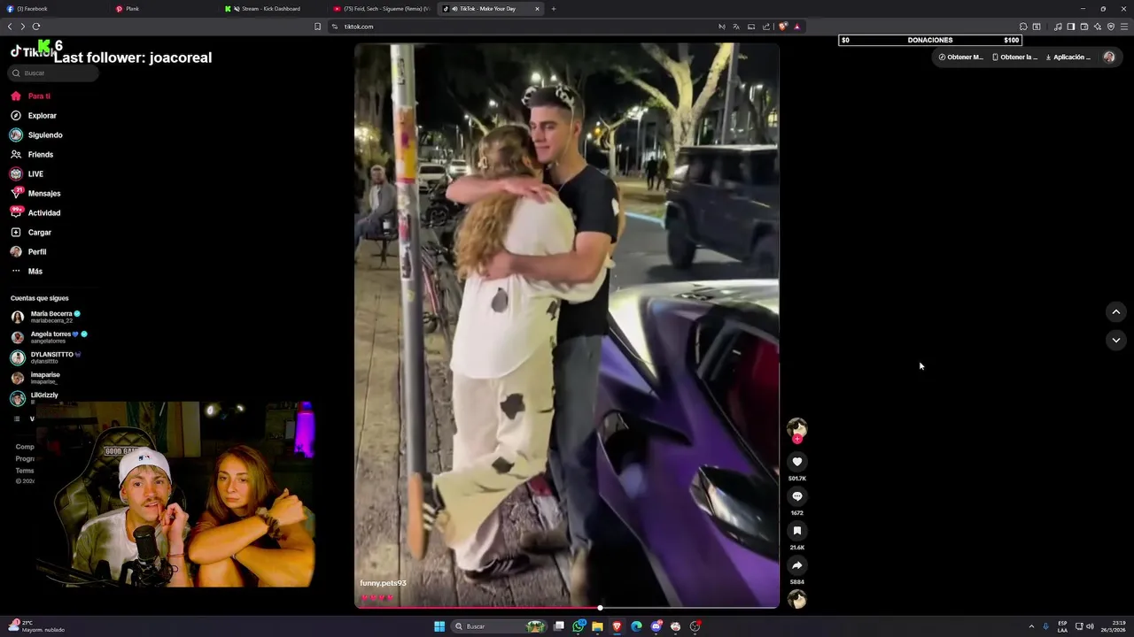Click the translate page icon

tap(735, 27)
